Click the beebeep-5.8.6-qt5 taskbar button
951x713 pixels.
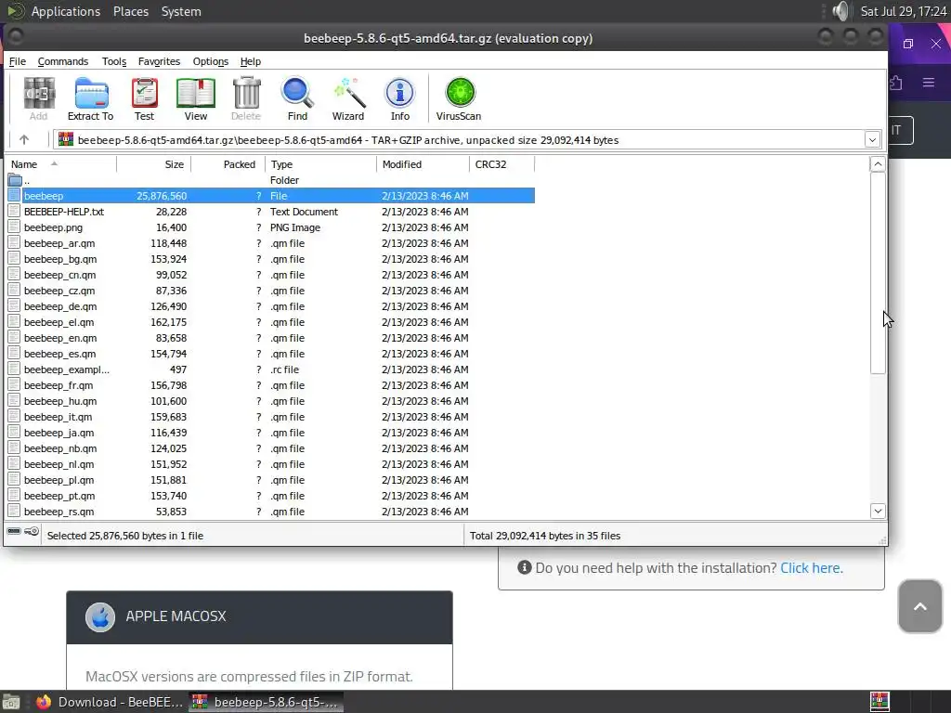click(267, 702)
